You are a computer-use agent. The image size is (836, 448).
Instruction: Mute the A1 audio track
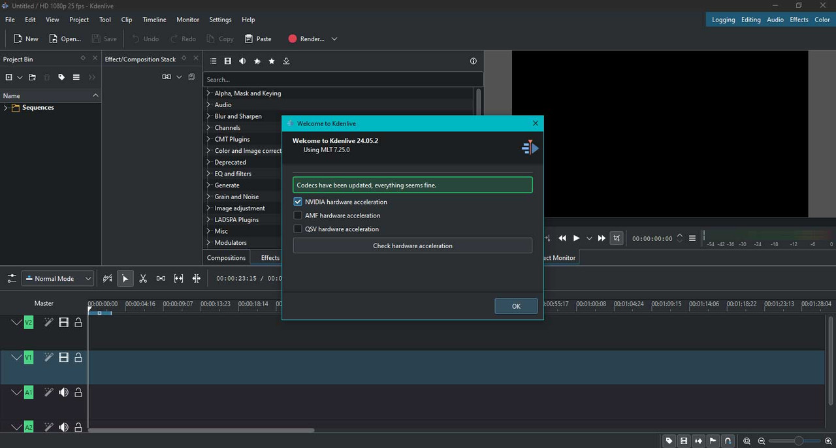[x=63, y=392]
